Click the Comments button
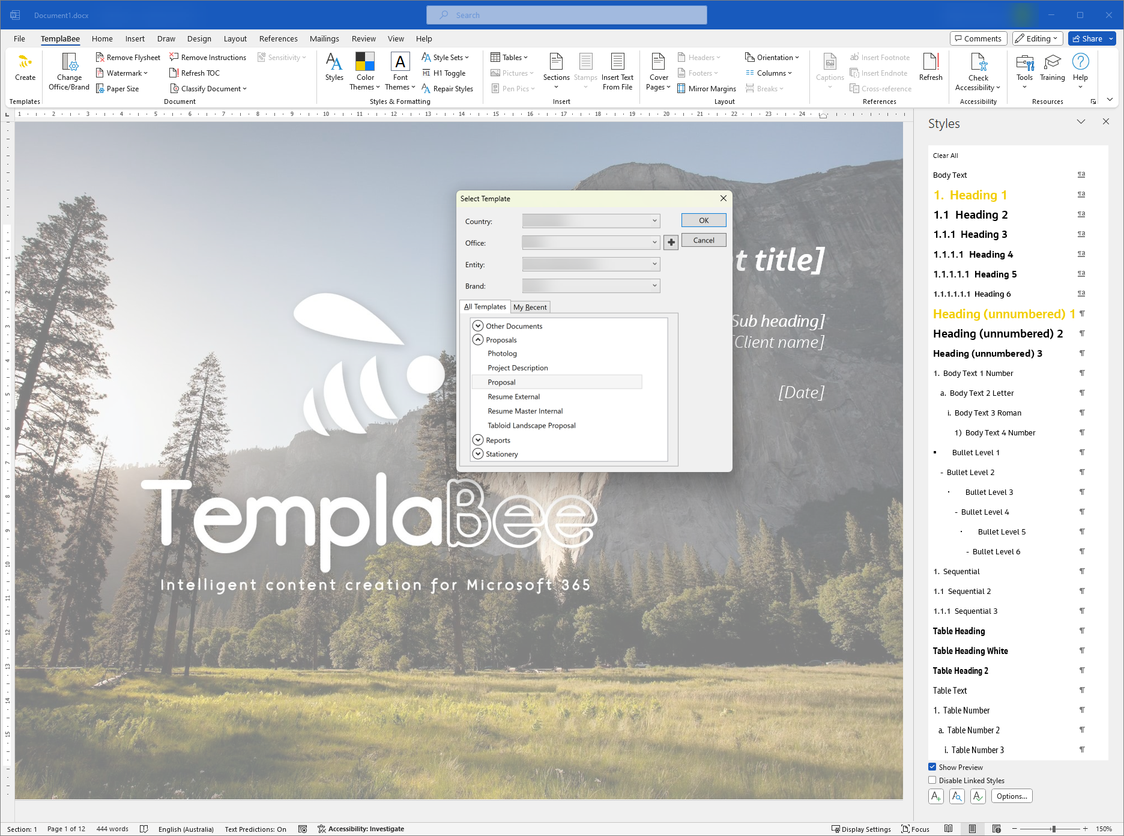This screenshot has width=1124, height=836. click(x=978, y=38)
